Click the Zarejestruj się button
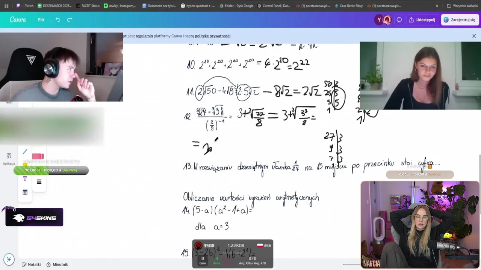The width and height of the screenshot is (481, 270). (460, 20)
